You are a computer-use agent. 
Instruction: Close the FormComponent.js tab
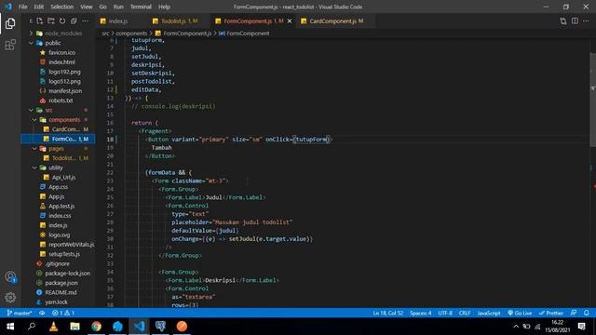point(290,21)
